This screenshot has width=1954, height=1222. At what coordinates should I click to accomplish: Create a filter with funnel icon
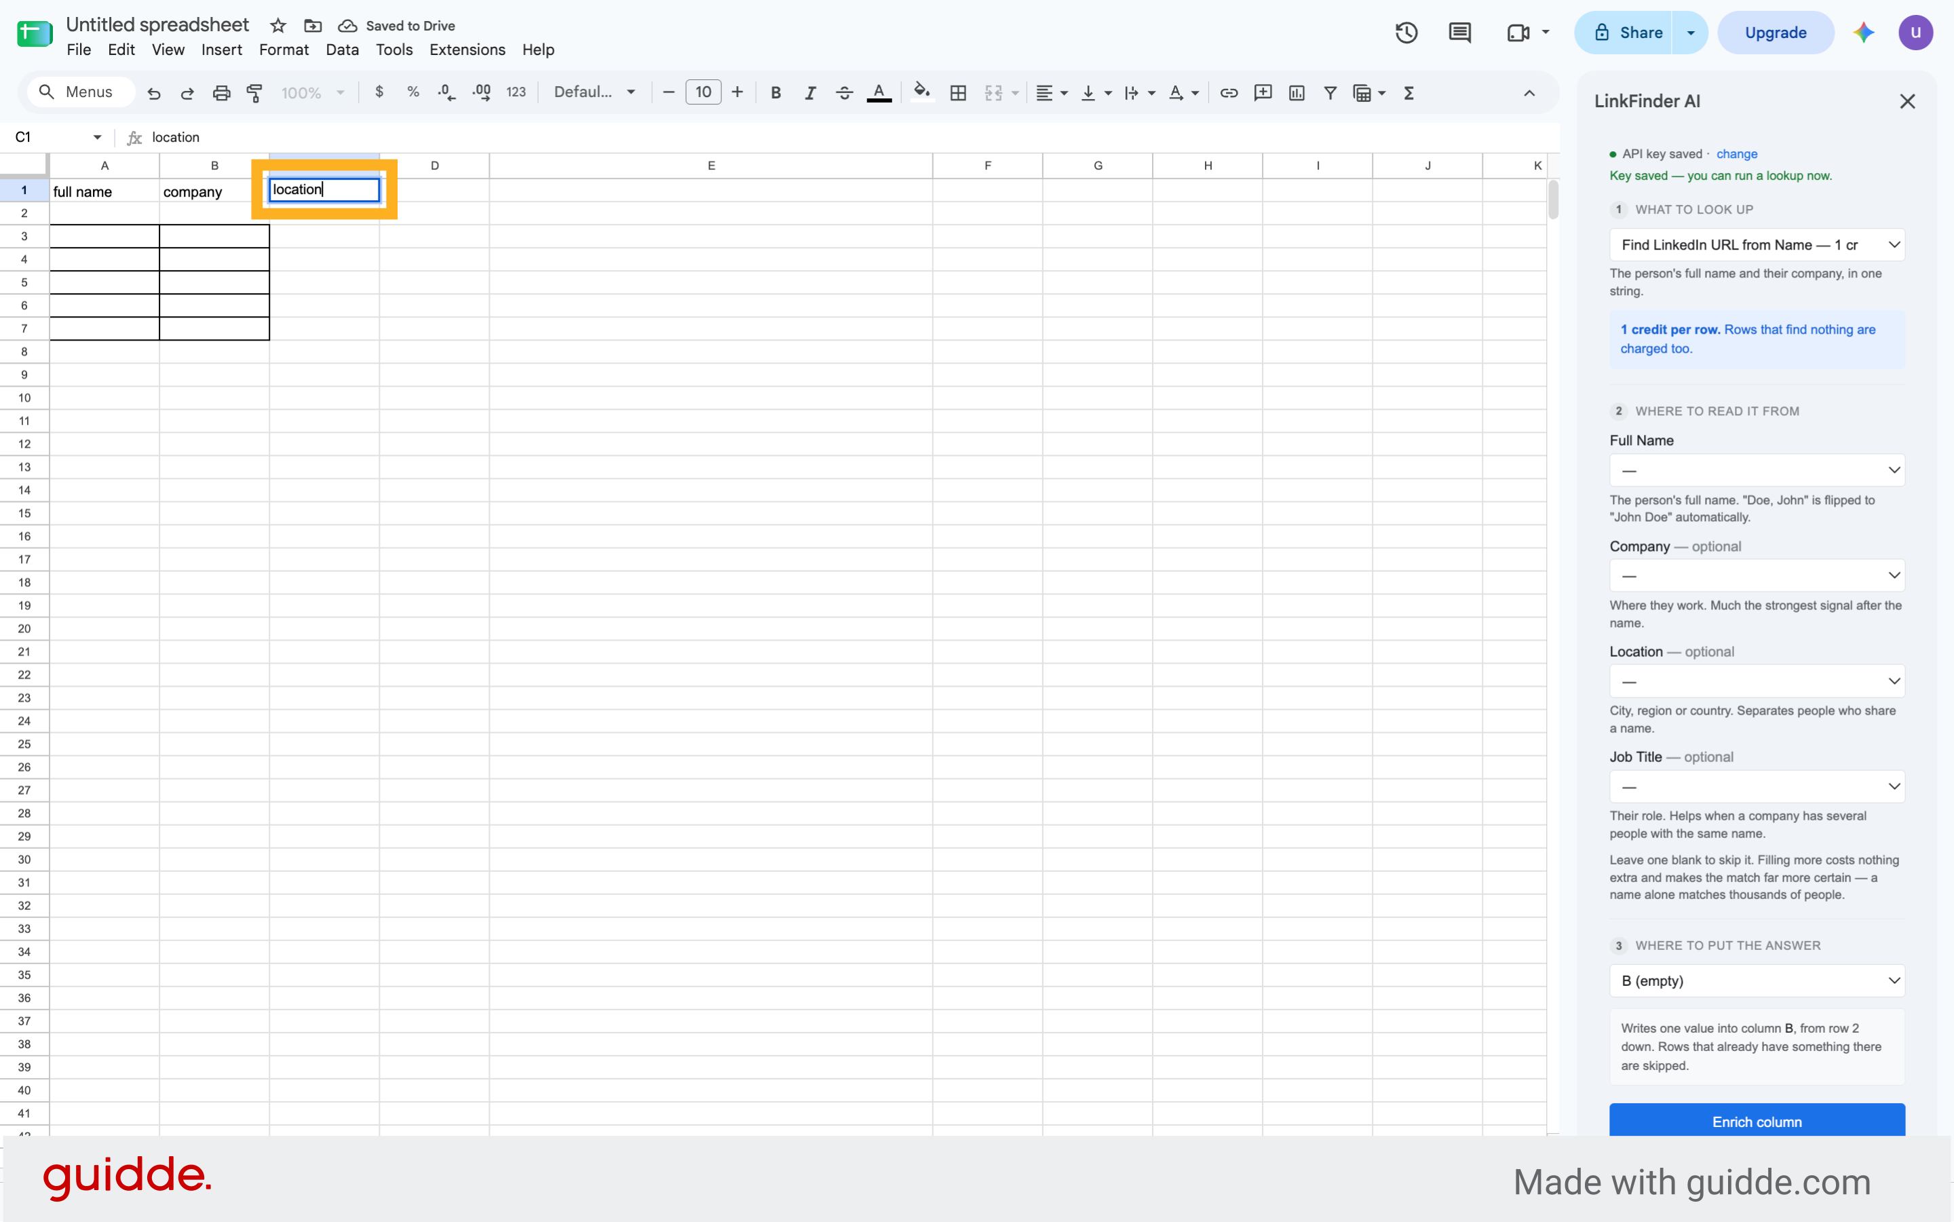(1330, 93)
